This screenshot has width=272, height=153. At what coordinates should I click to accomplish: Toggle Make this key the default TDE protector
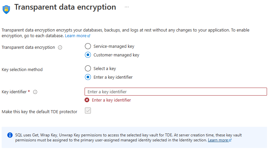(x=88, y=111)
